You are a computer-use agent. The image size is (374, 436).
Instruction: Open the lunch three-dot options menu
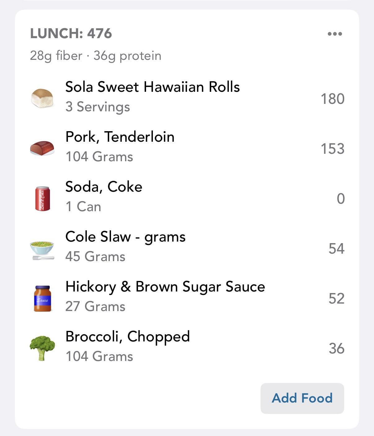[x=335, y=34]
